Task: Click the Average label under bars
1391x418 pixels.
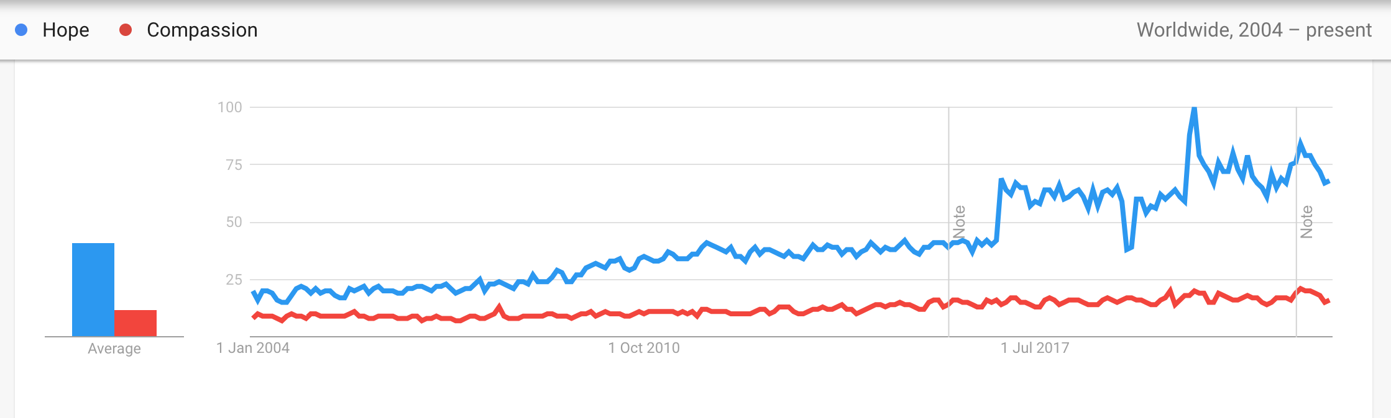Action: [114, 349]
